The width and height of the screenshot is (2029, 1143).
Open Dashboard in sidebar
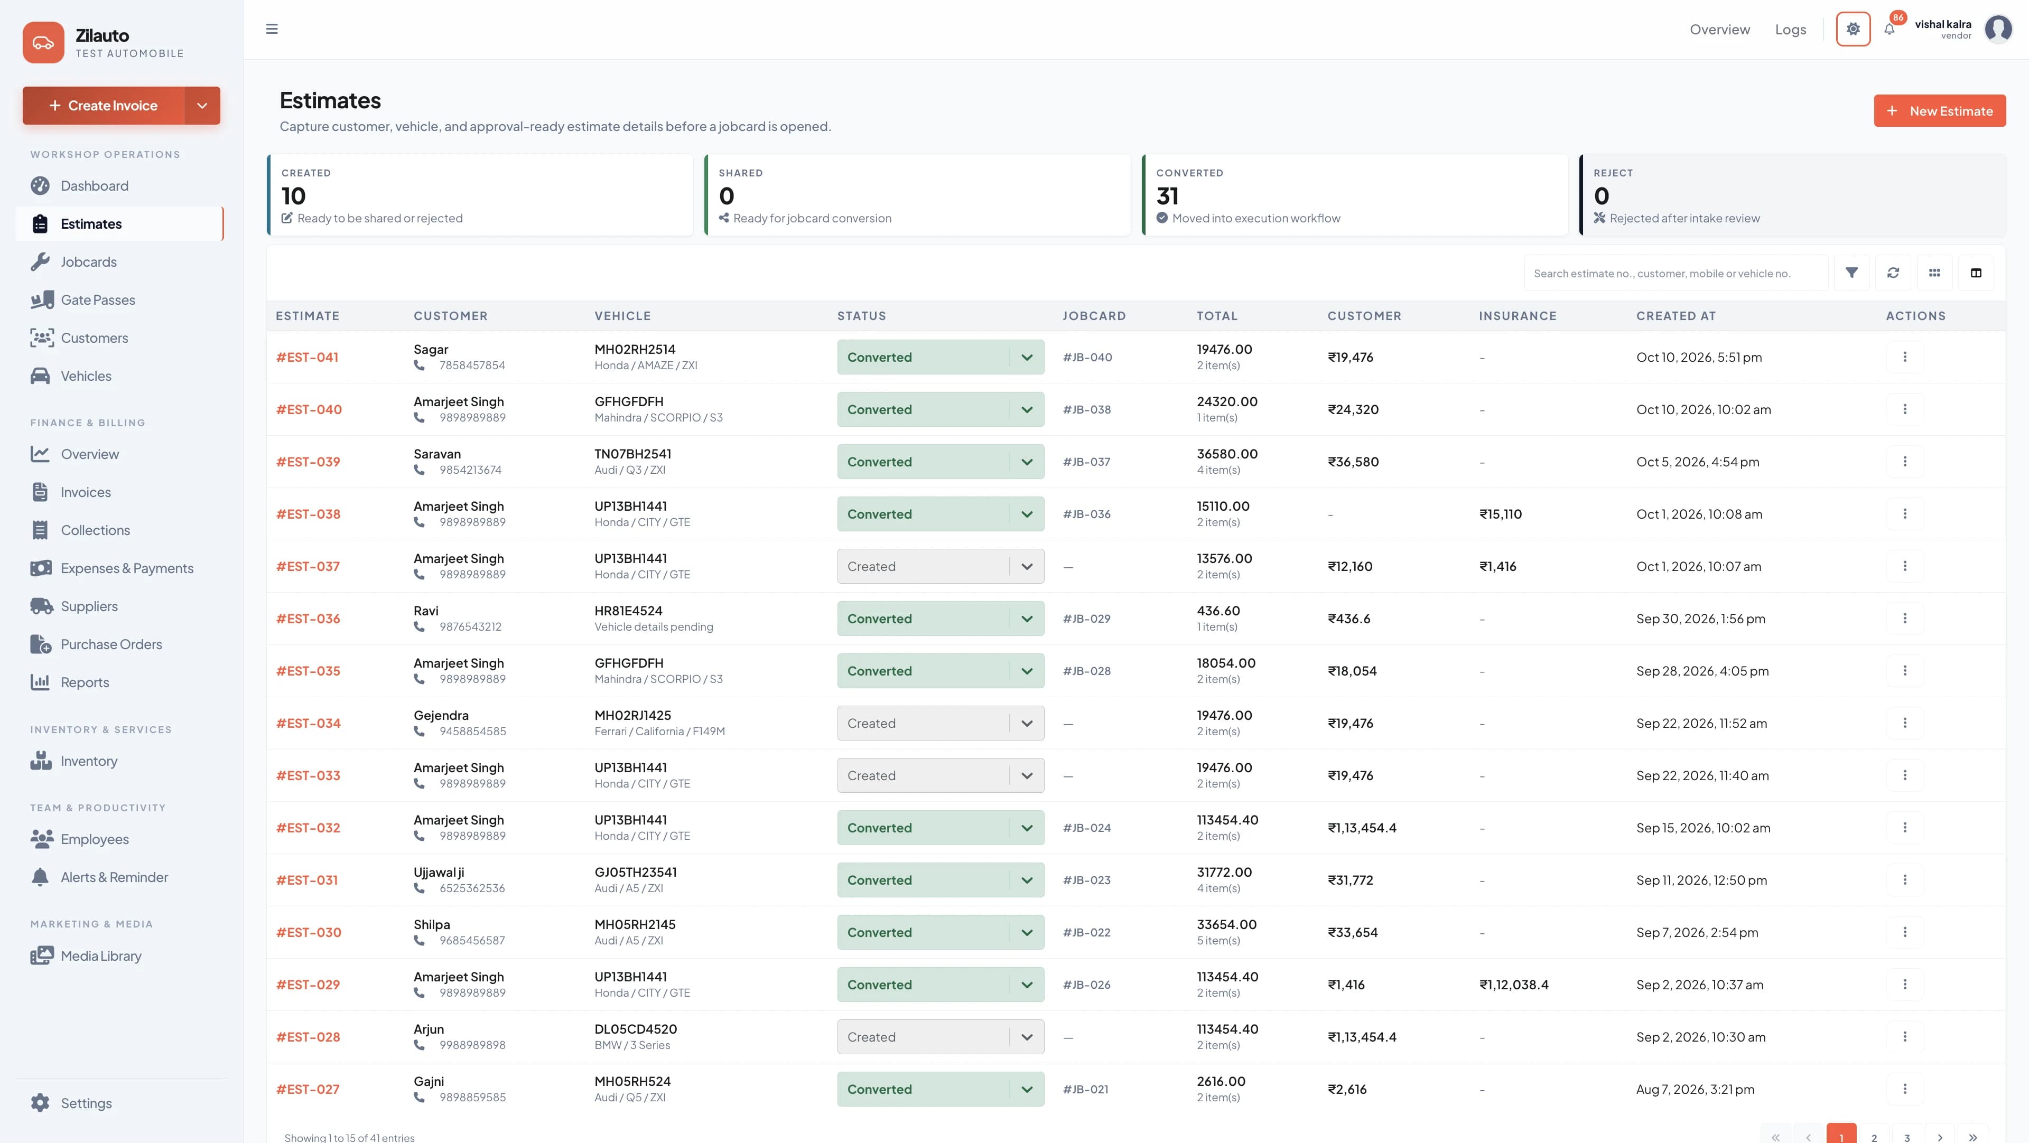click(120, 186)
